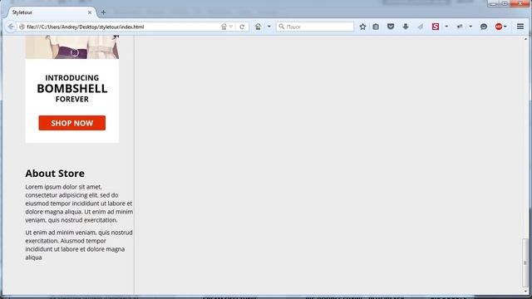Click the green Home toolbar button
This screenshot has height=299, width=532.
tap(259, 27)
